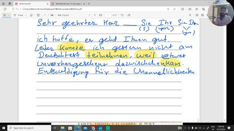
Task: Open File Explorer from taskbar
Action: click(x=63, y=128)
